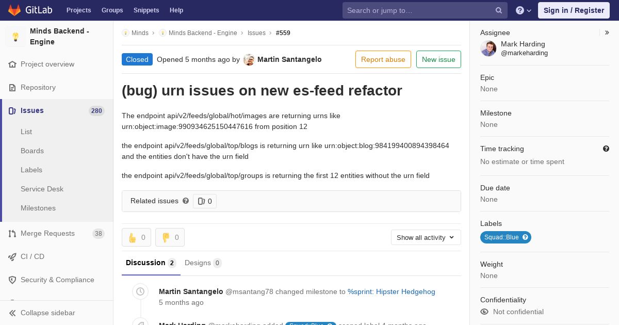Screen dimensions: 619x325
Task: Click the GitLab fox logo
Action: [x=14, y=10]
